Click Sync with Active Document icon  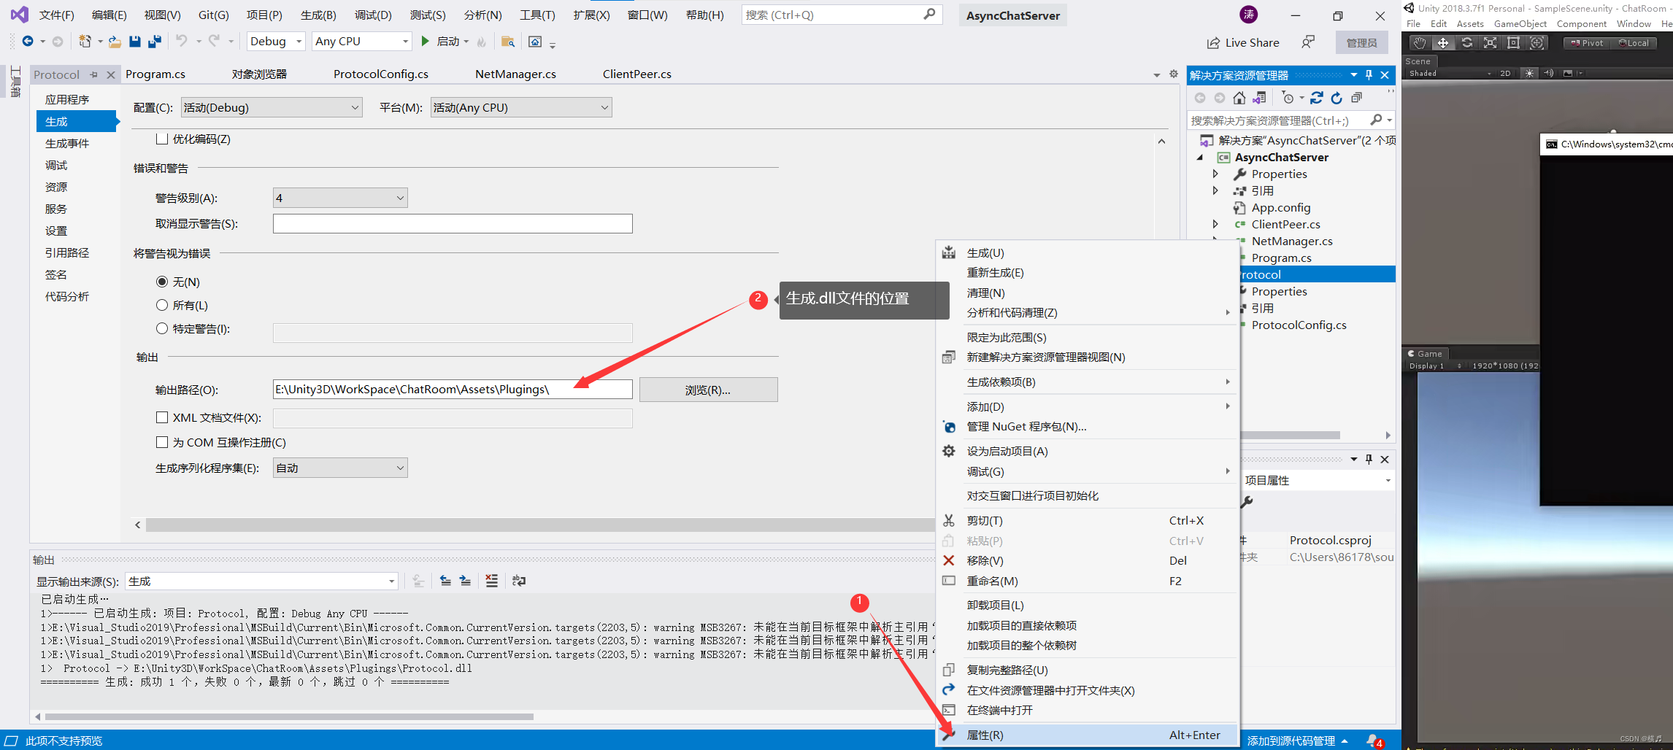(x=1317, y=98)
